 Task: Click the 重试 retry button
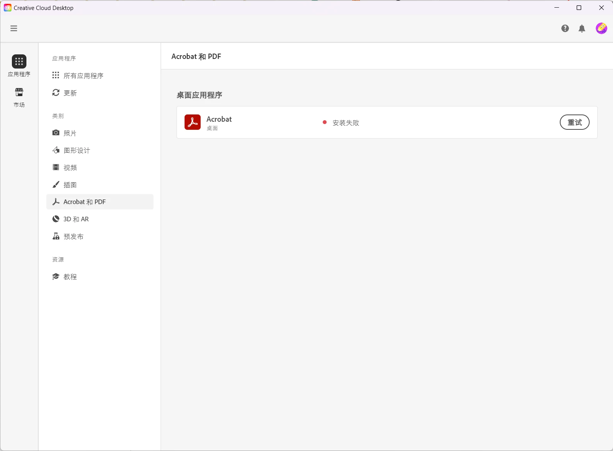tap(574, 122)
